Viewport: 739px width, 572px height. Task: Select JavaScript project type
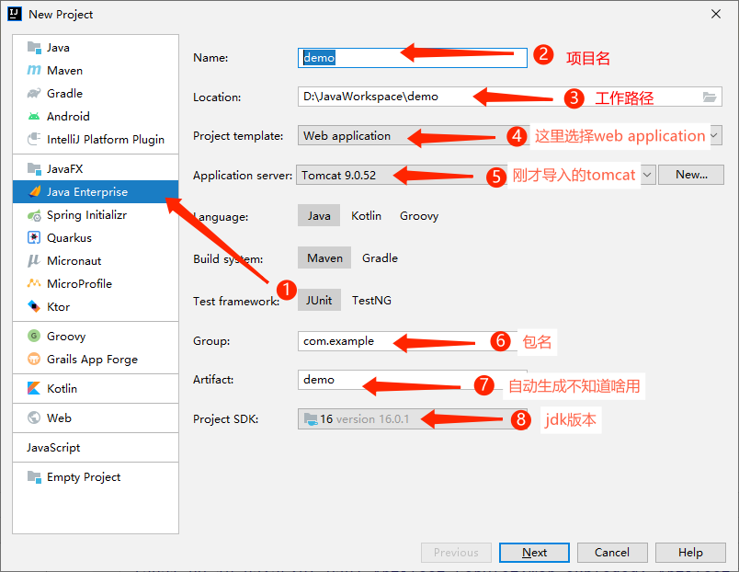[53, 448]
